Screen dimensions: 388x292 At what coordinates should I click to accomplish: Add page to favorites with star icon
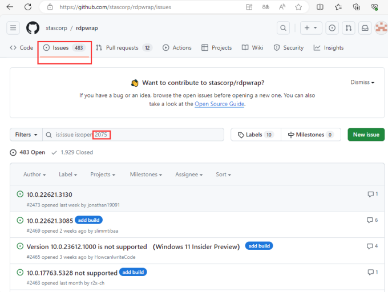click(x=298, y=7)
